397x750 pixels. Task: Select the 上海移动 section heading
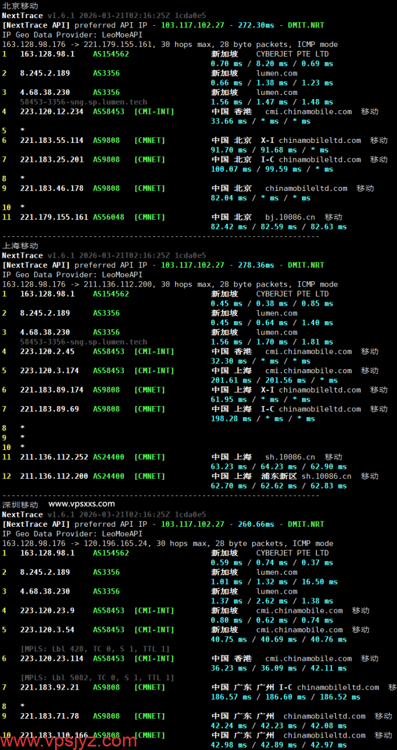pyautogui.click(x=20, y=246)
